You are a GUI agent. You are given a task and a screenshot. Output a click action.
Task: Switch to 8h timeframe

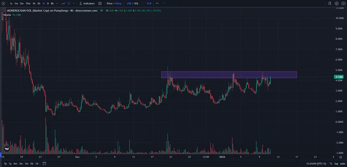coord(52,3)
